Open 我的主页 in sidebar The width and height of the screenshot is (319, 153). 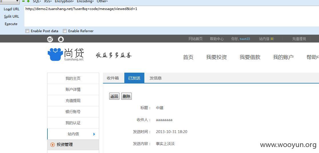[73, 78]
